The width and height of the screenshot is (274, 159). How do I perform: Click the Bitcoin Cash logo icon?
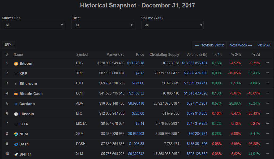(16, 94)
